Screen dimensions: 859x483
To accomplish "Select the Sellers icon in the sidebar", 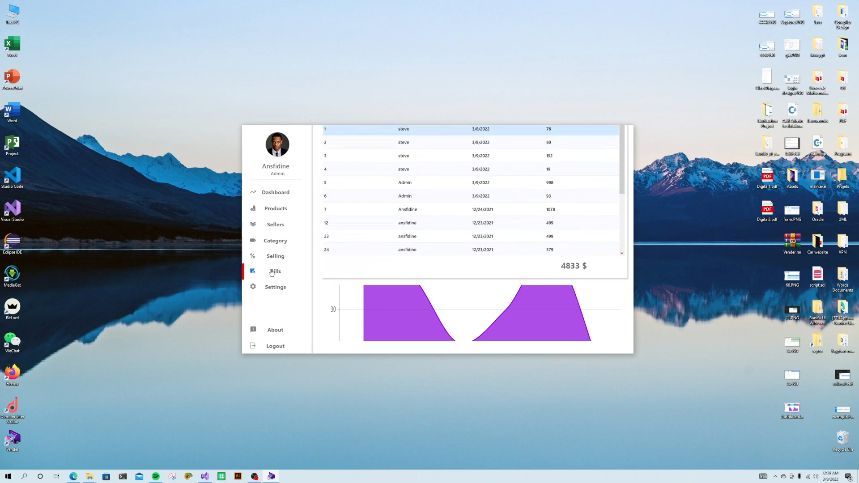I will (x=253, y=224).
